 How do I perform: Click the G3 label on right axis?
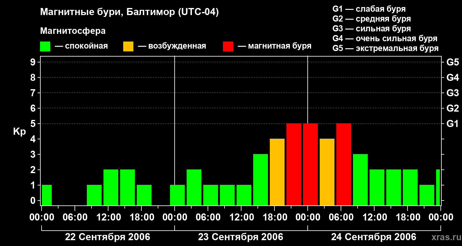click(452, 93)
